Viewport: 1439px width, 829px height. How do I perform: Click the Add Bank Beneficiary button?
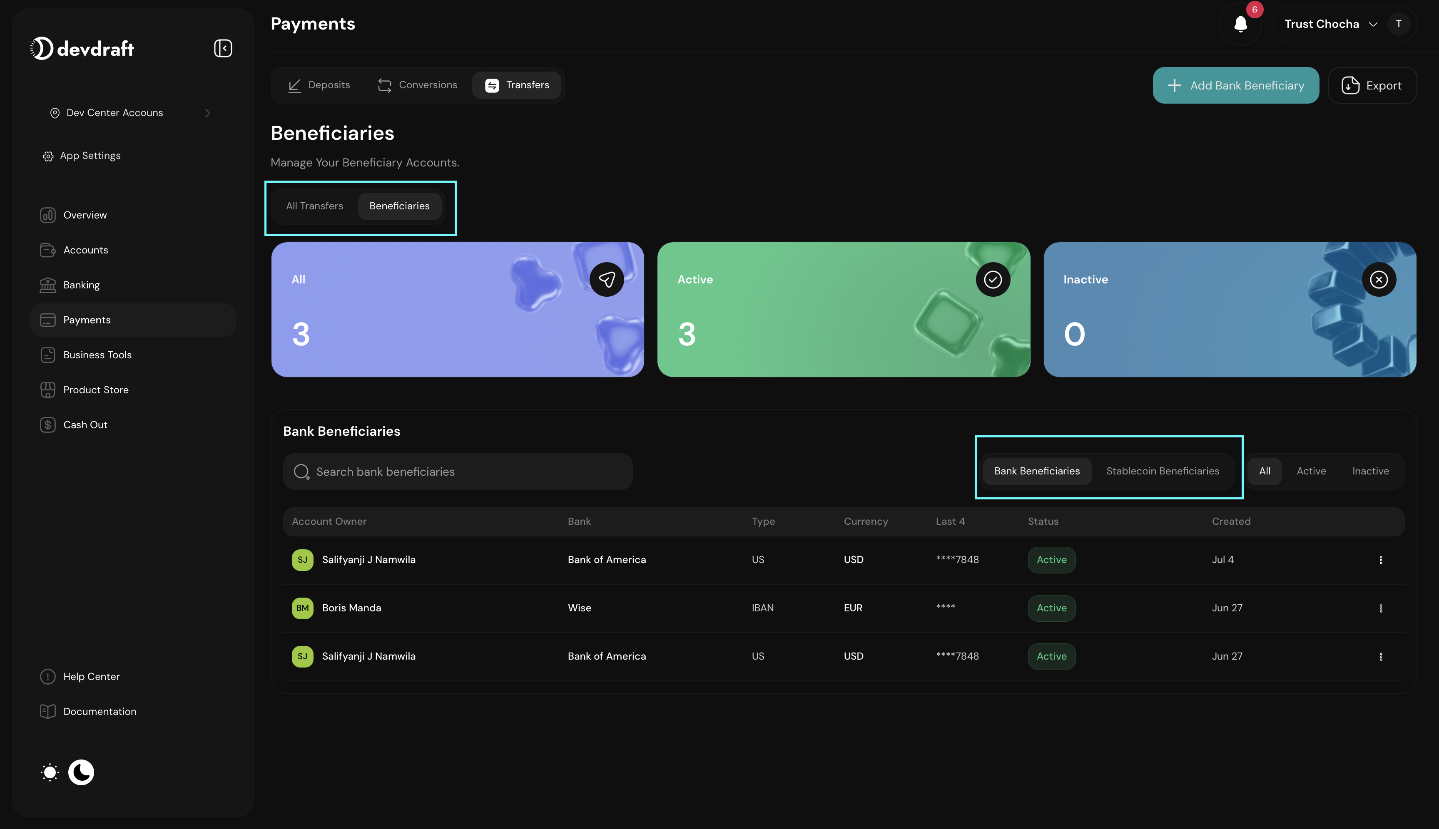coord(1236,85)
